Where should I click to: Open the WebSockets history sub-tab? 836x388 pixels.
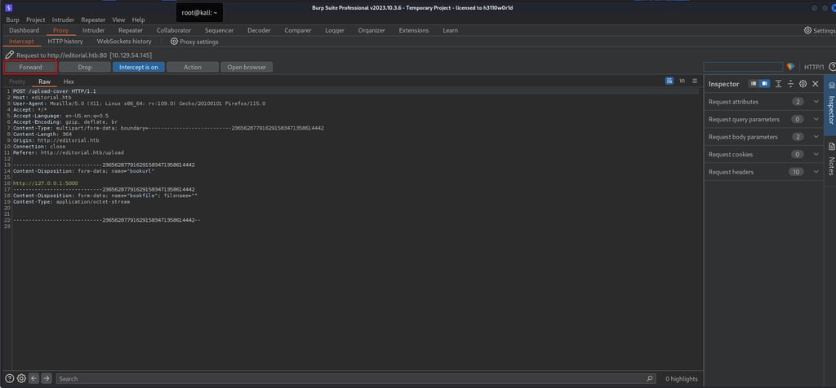point(124,42)
